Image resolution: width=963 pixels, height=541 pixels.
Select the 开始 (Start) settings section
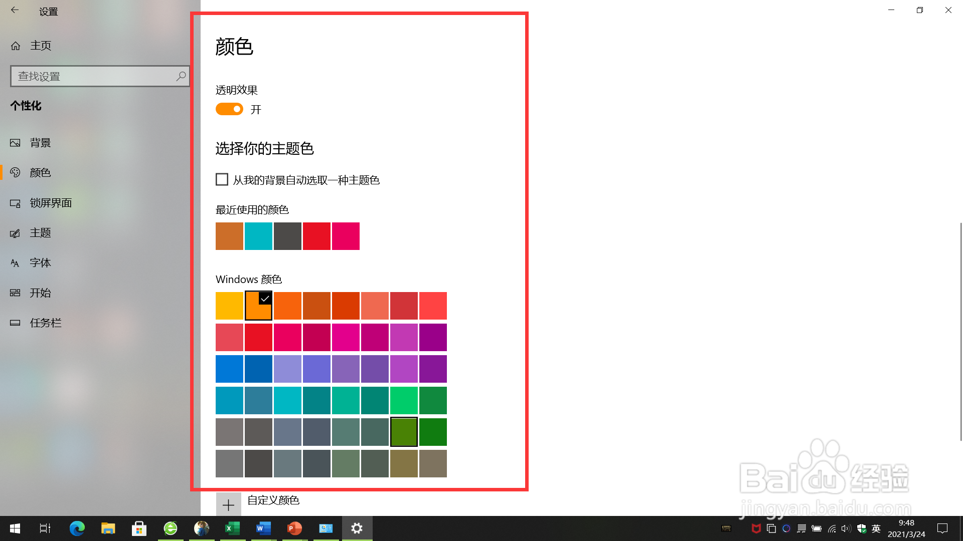[x=41, y=293]
